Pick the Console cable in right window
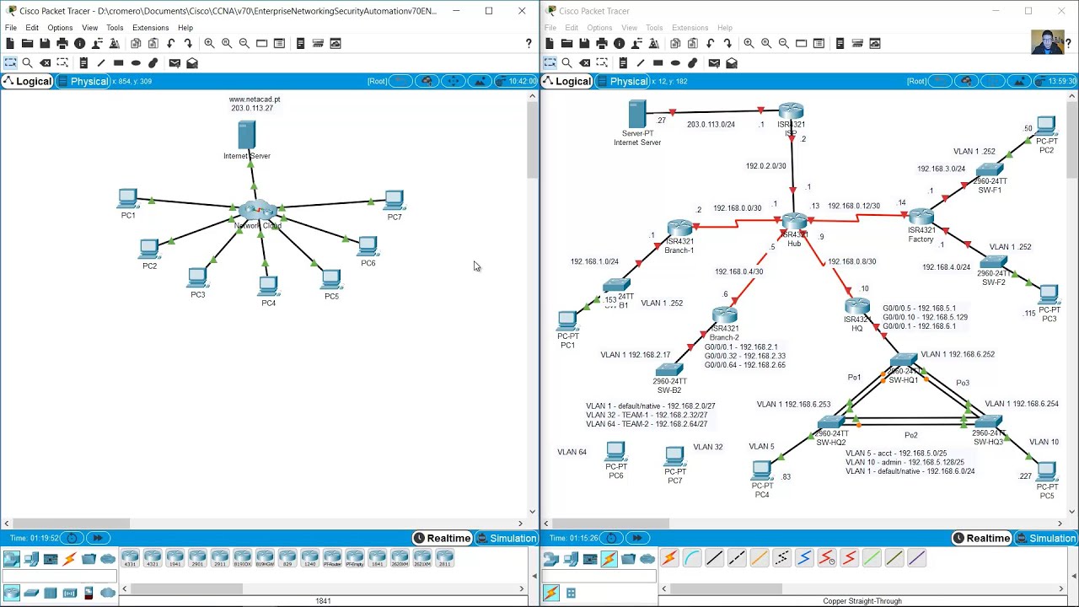1079x607 pixels. coord(692,558)
